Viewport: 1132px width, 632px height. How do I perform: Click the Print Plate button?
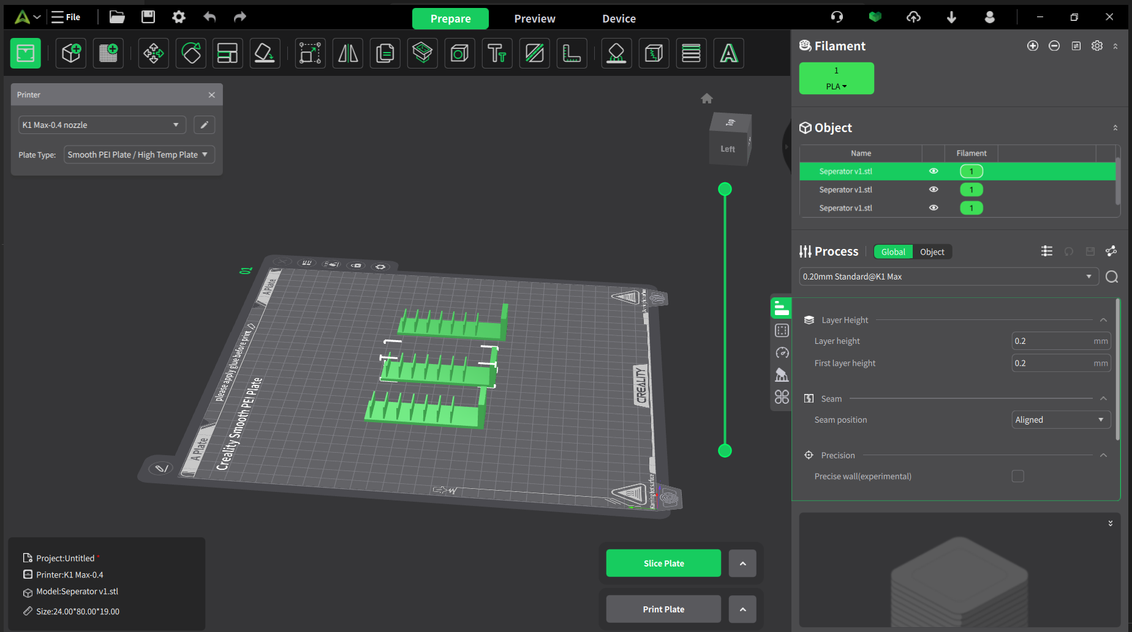pos(663,609)
